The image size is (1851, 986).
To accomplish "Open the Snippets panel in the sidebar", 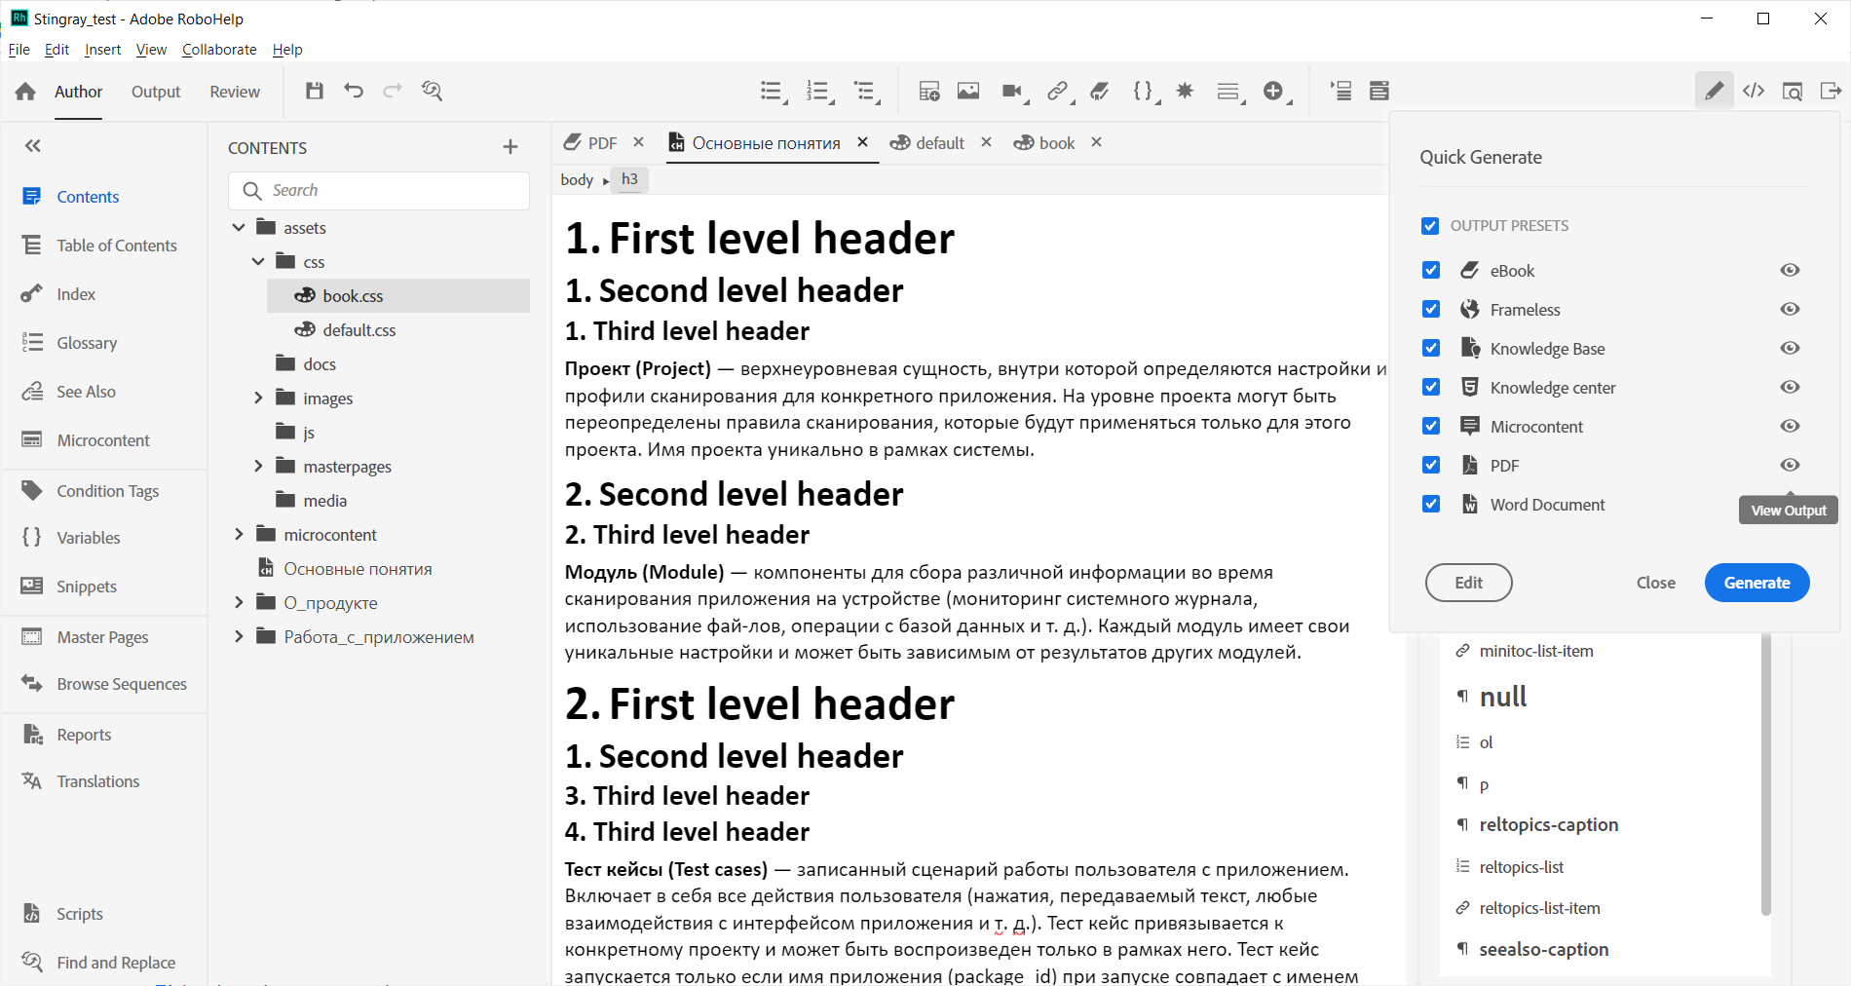I will (x=89, y=586).
